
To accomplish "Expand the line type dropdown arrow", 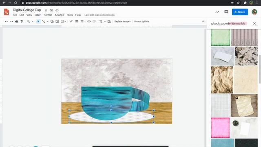I will (x=48, y=22).
